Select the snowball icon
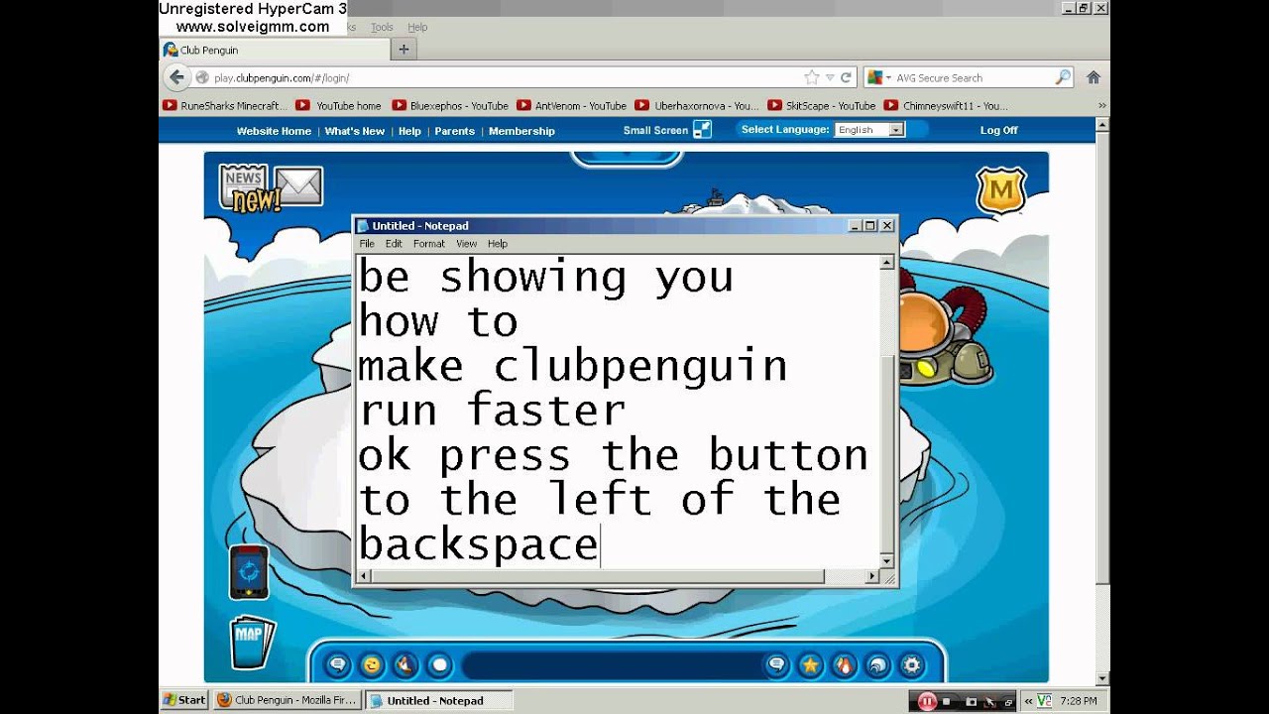 [438, 664]
